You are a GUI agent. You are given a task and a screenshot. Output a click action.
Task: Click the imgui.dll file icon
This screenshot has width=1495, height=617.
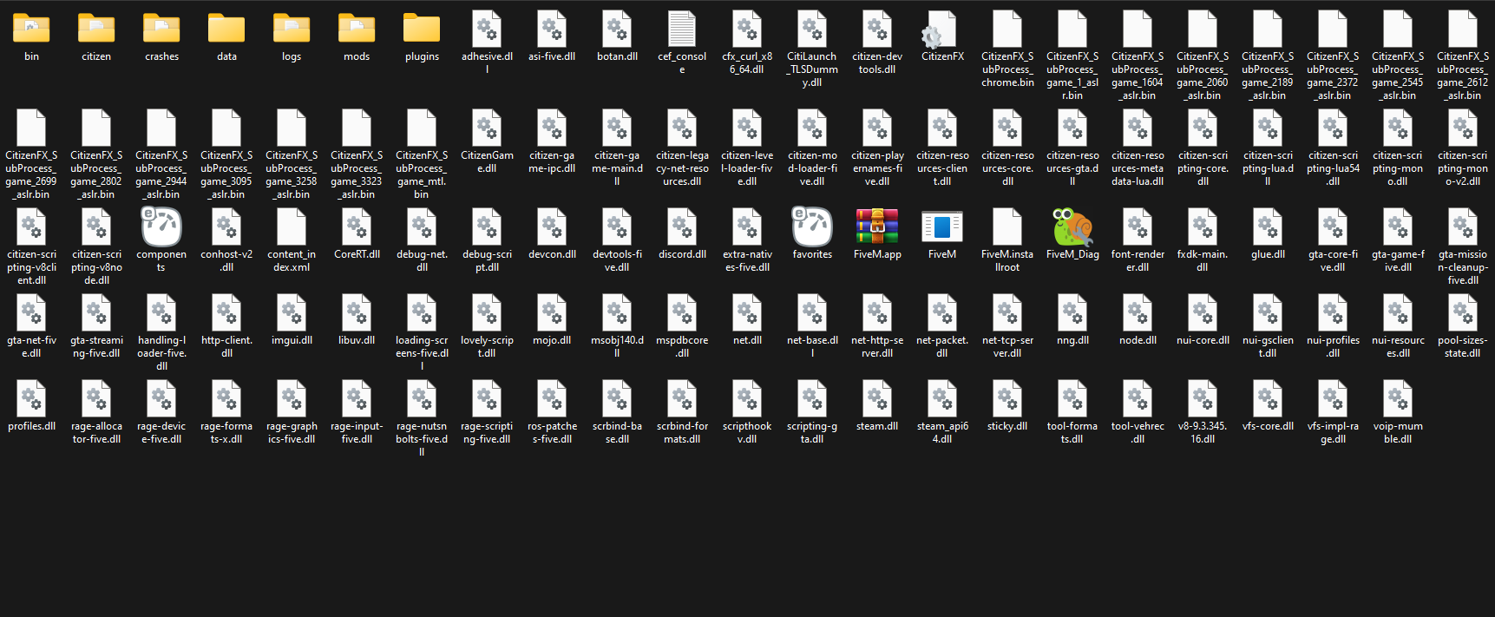point(292,312)
